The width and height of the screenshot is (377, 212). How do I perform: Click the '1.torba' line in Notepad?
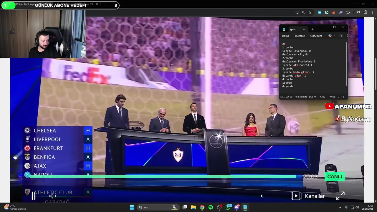coord(288,47)
